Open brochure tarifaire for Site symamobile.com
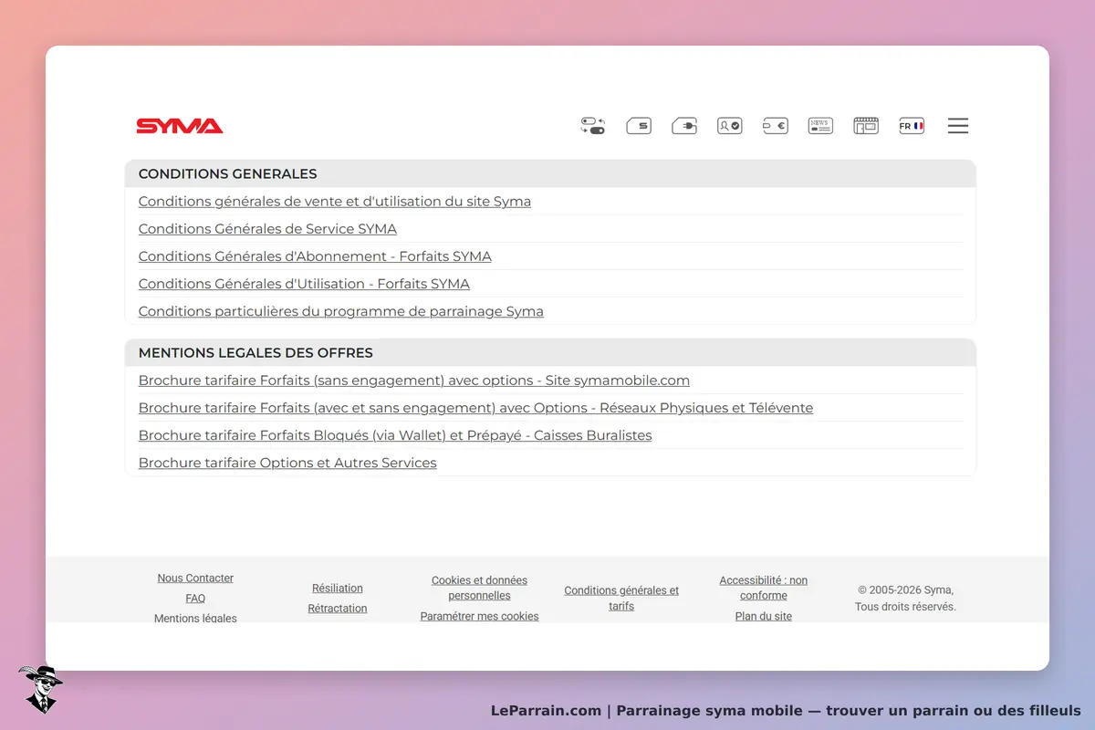Screen dimensions: 1095x730 [414, 381]
